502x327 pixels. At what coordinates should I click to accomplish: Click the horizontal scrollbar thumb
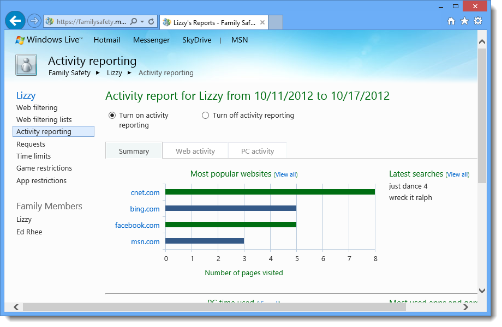click(214, 307)
